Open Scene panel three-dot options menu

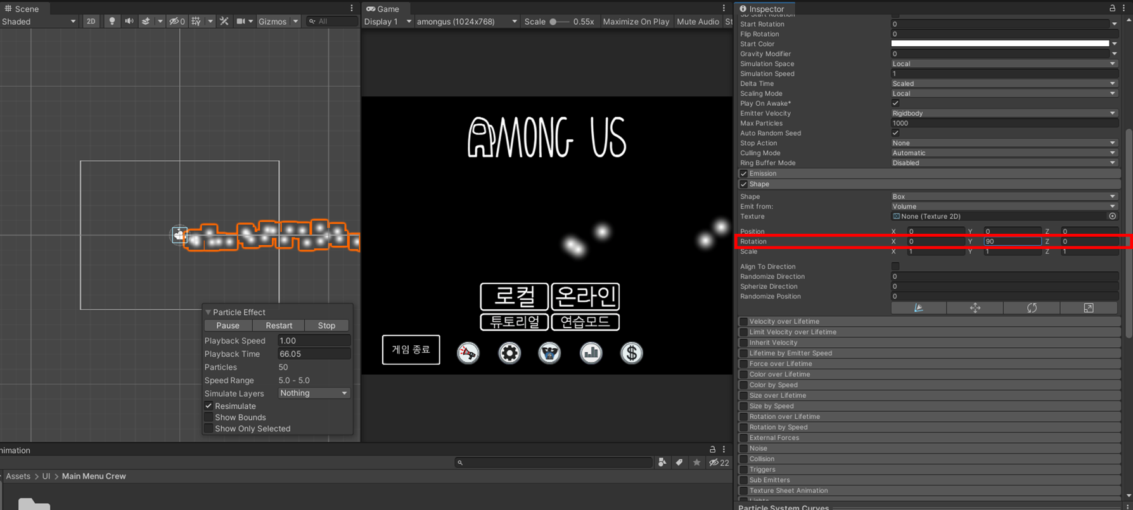[x=352, y=8]
